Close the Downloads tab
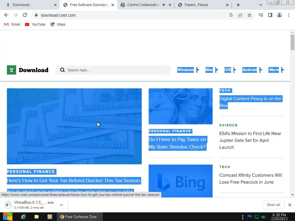The image size is (295, 221). (x=55, y=5)
